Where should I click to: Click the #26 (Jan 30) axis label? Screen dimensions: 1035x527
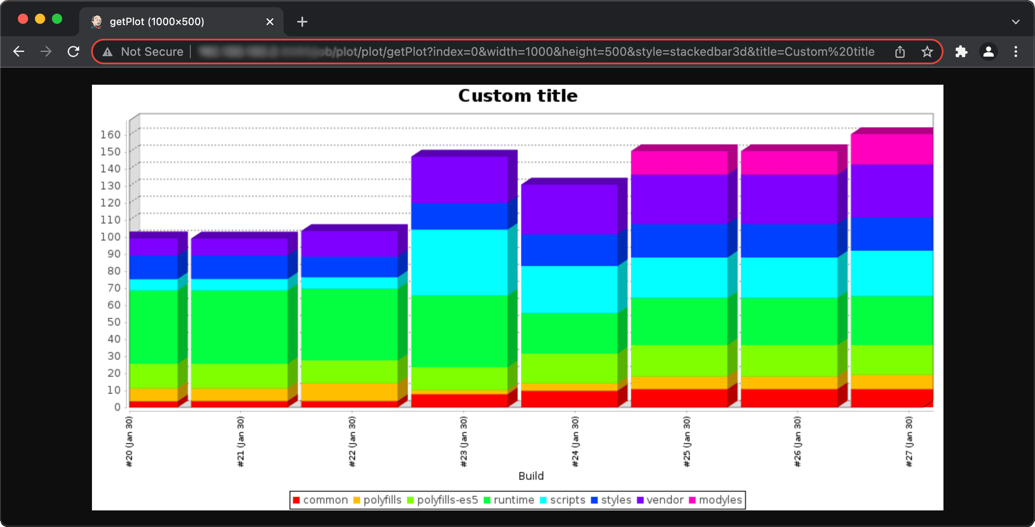[x=797, y=442]
